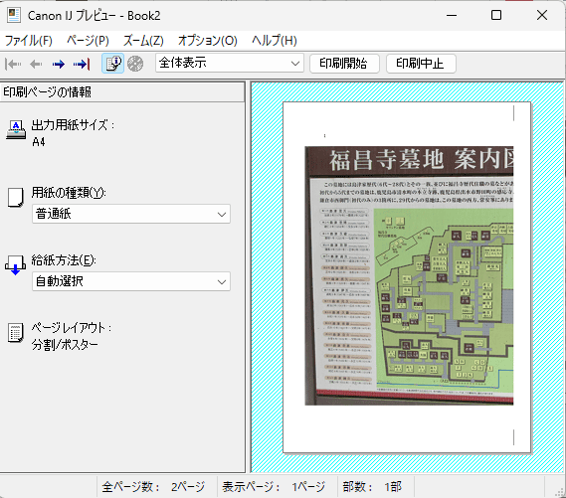
Task: Open the ヘルプ(H) menu
Action: tap(275, 41)
